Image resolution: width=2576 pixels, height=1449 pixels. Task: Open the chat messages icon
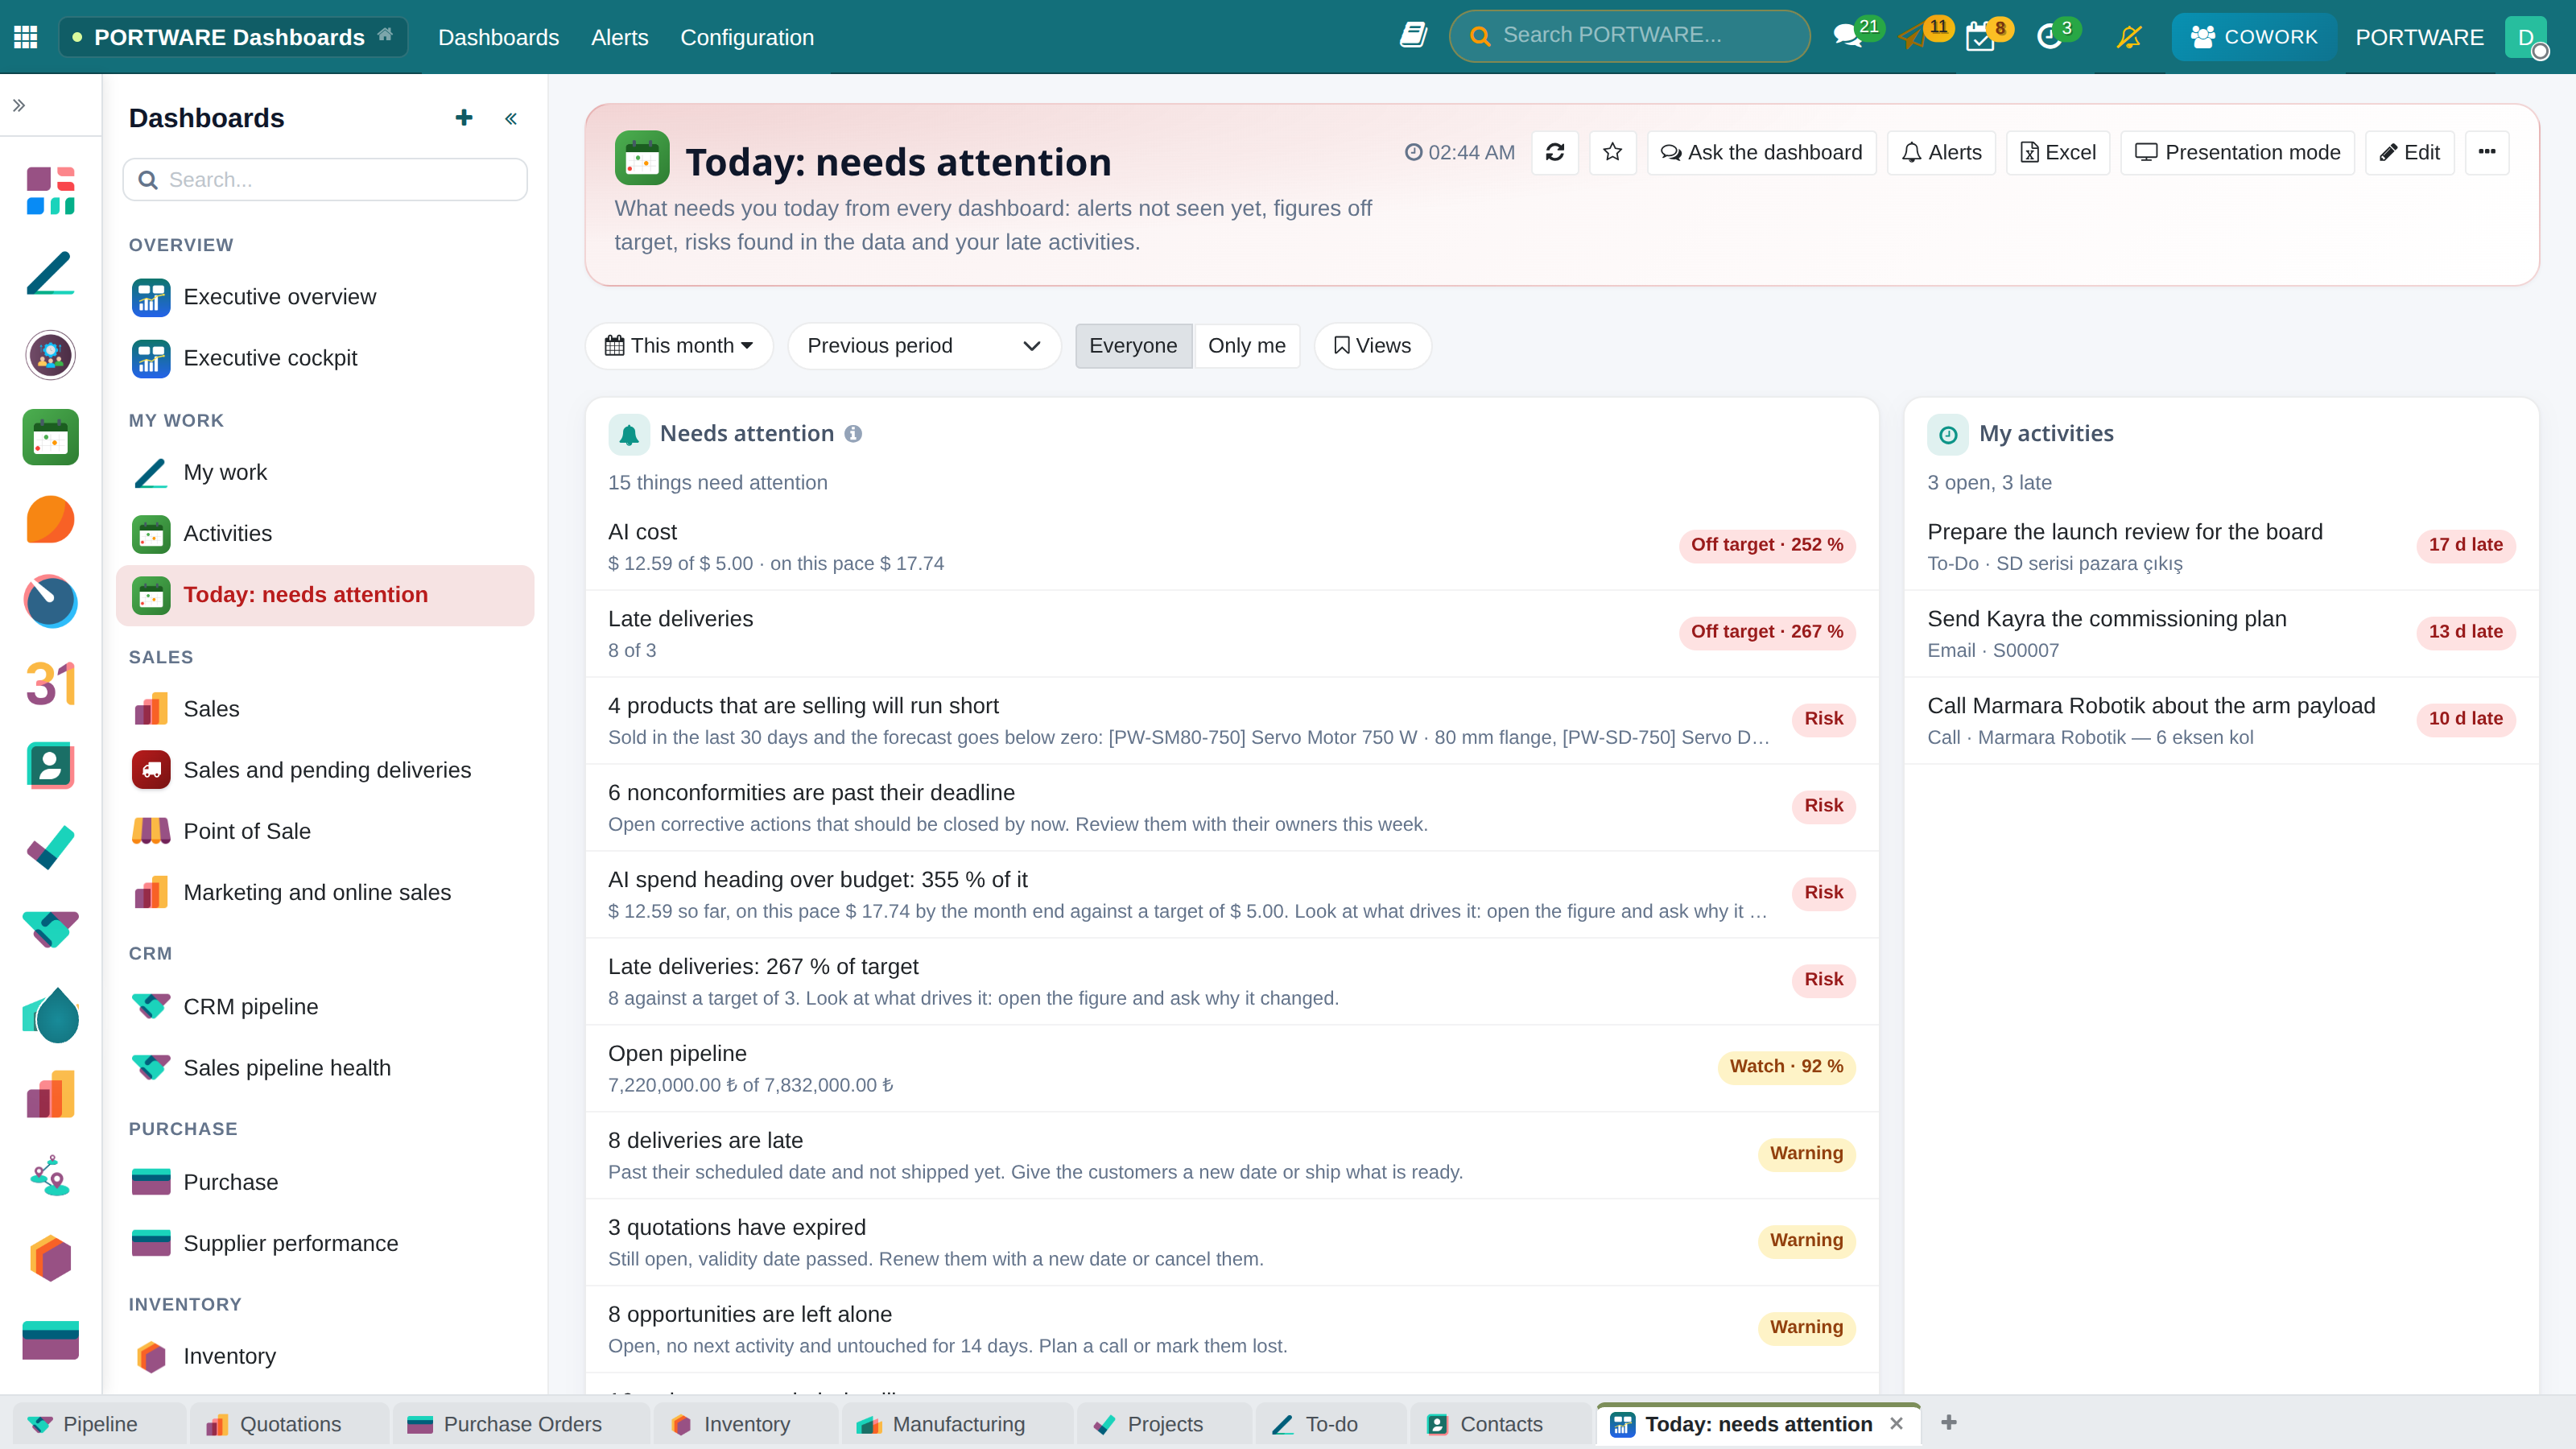click(1846, 38)
